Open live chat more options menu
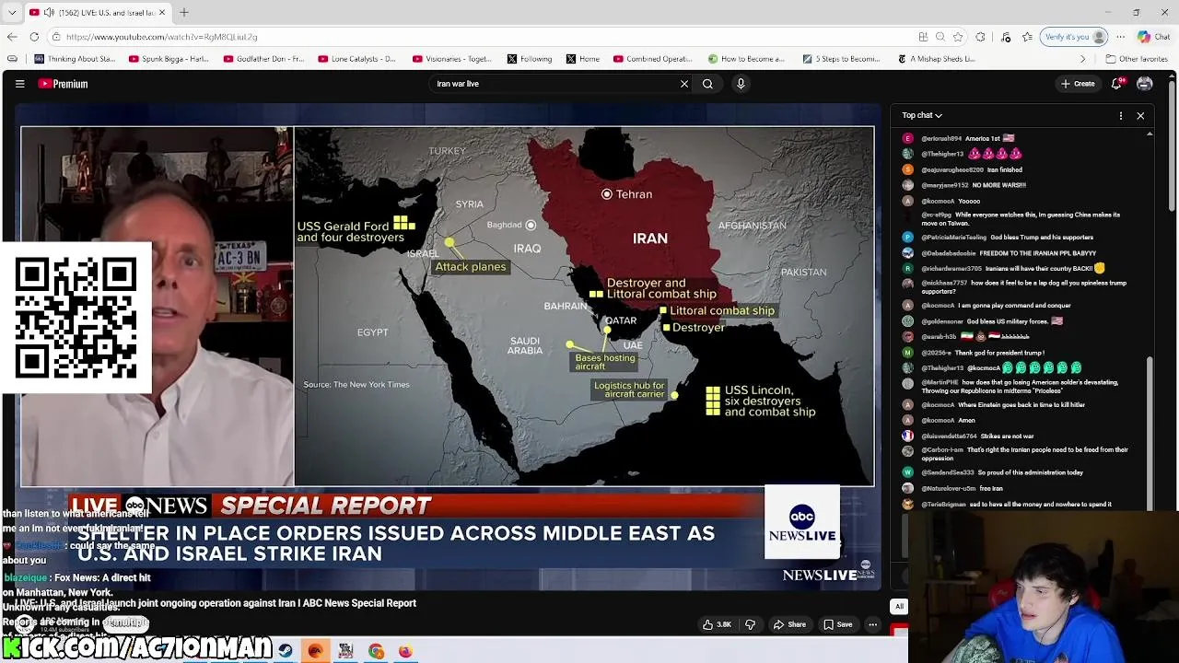 point(1121,115)
